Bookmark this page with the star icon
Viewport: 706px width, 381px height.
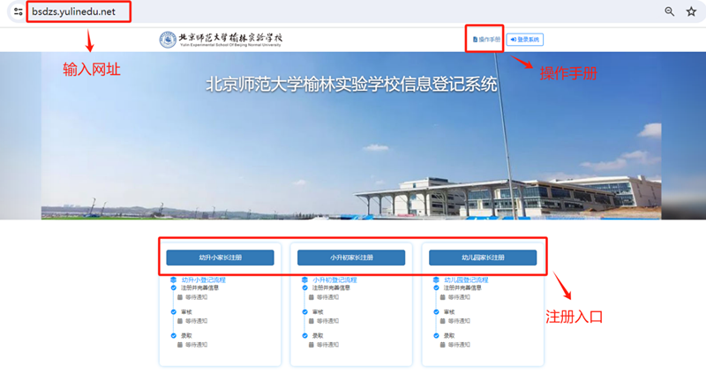click(691, 11)
